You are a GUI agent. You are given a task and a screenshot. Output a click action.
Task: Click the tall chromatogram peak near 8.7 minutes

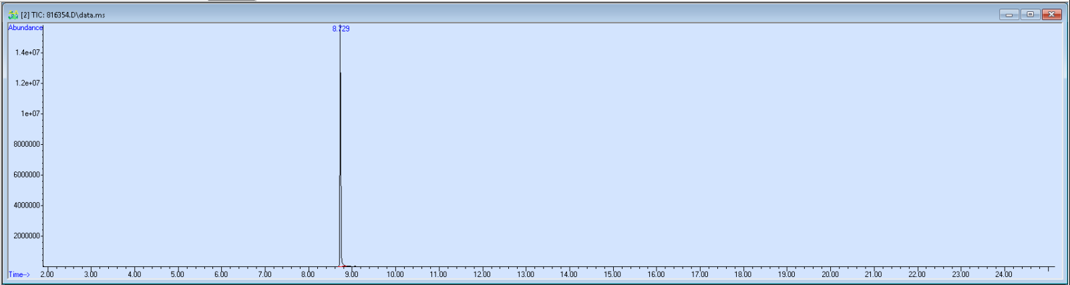click(x=341, y=133)
